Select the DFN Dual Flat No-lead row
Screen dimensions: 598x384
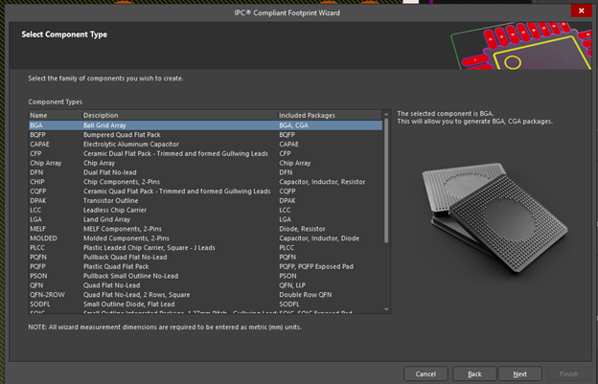coord(205,172)
